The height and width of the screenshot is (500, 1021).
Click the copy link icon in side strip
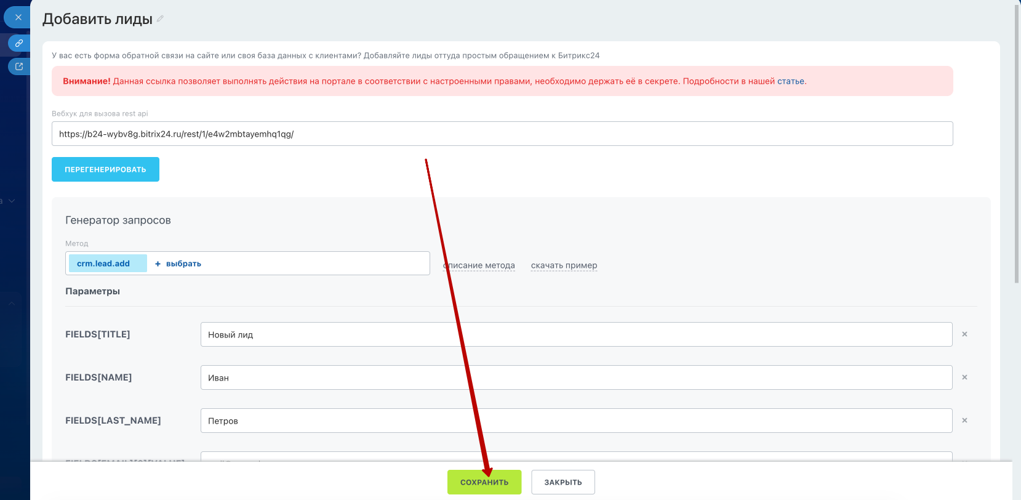click(19, 43)
